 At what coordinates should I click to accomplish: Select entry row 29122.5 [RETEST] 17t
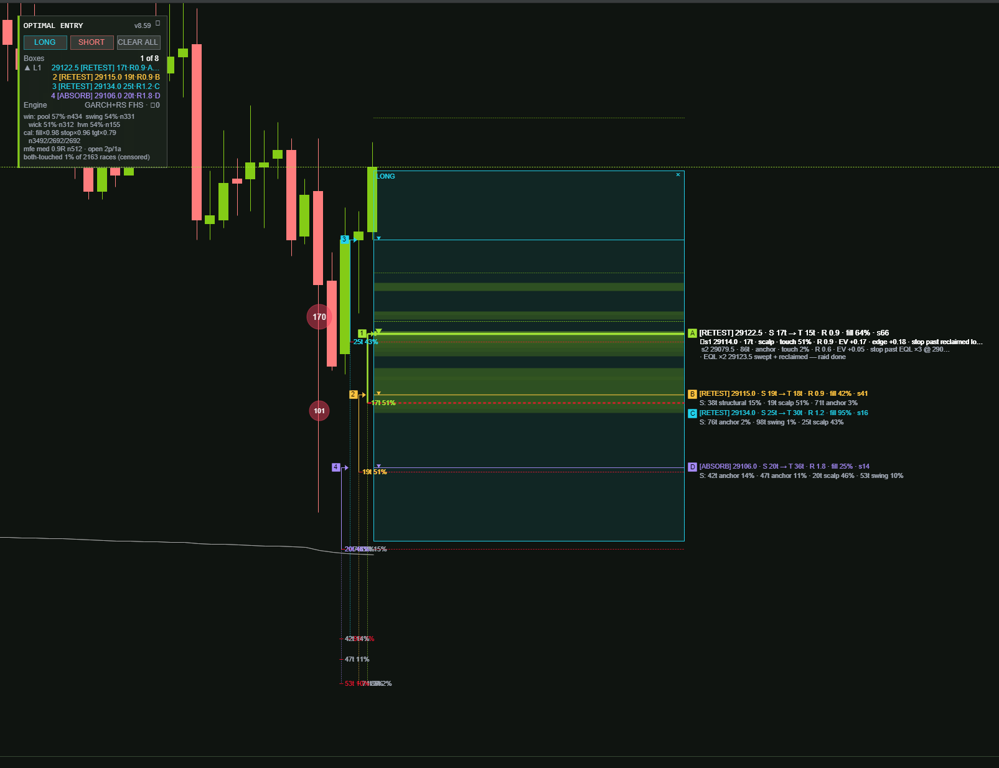coord(105,68)
